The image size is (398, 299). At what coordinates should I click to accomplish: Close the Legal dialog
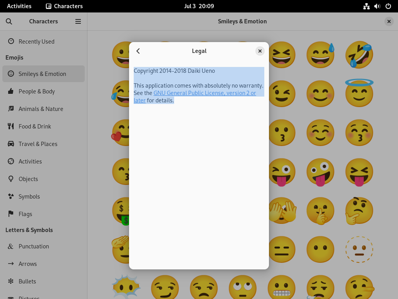(x=260, y=51)
